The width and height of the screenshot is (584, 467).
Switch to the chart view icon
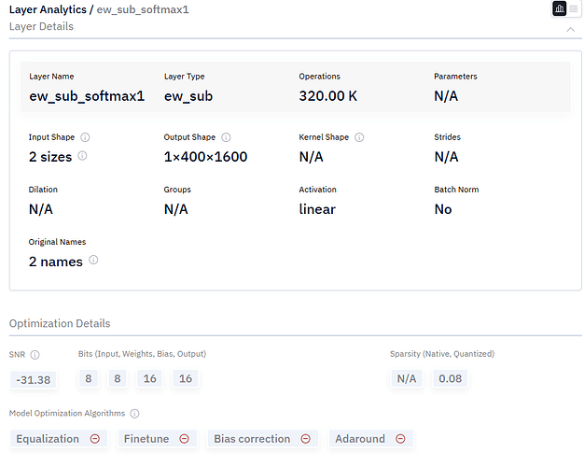tap(560, 8)
